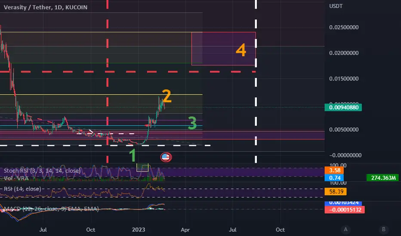This screenshot has width=401, height=236.
Task: Open the USDT currency selector
Action: (x=336, y=6)
